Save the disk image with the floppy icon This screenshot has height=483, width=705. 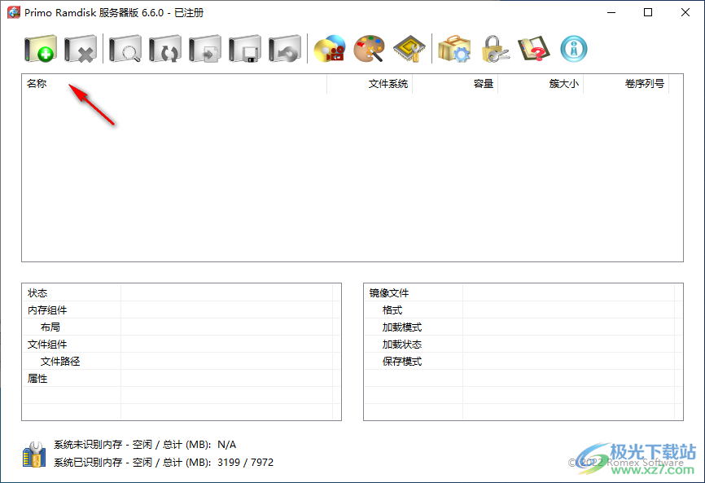[247, 49]
